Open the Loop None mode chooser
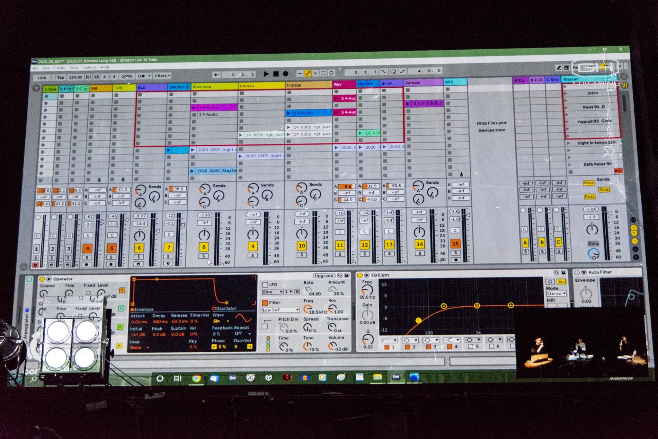The image size is (658, 439). pos(139,348)
